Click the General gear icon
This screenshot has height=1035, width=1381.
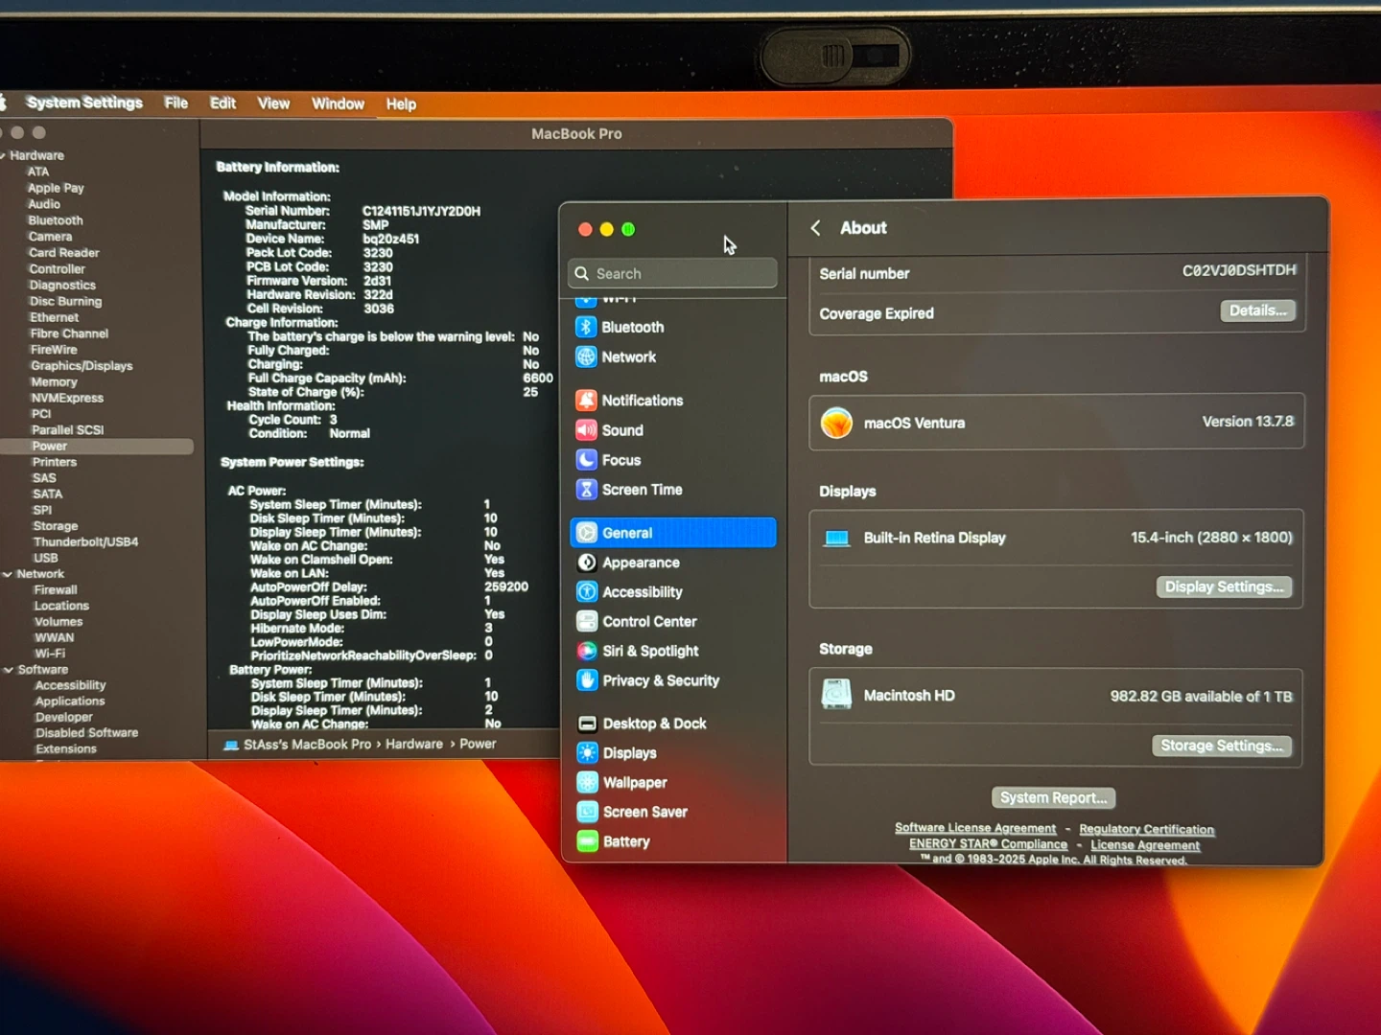[587, 533]
